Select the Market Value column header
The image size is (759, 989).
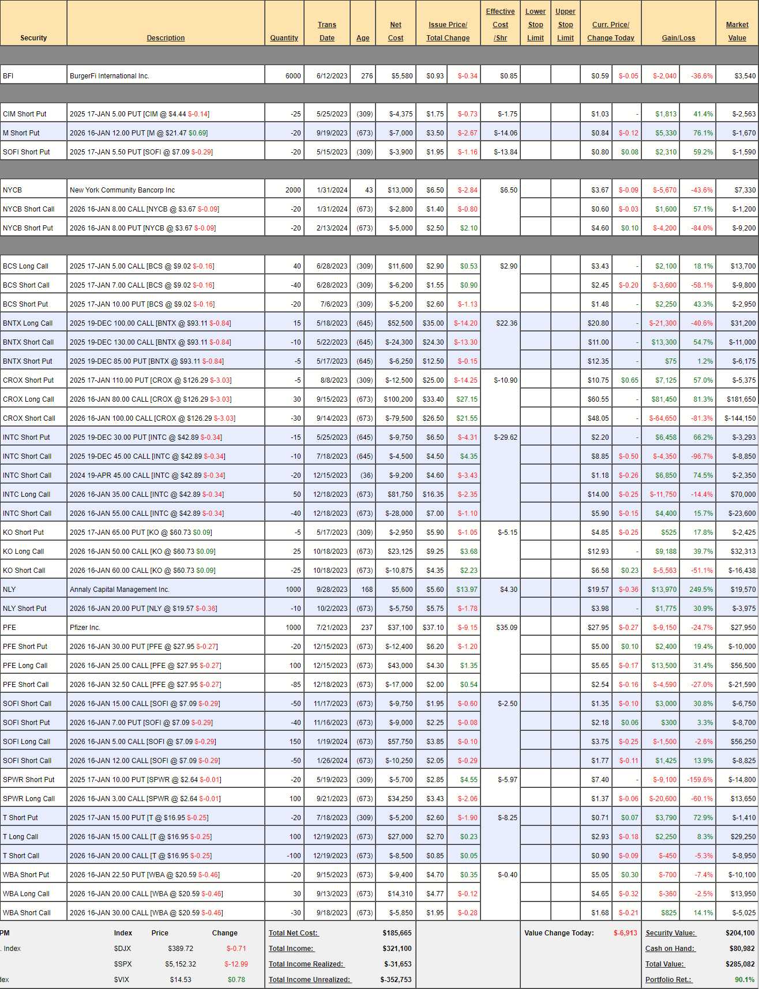pyautogui.click(x=737, y=31)
